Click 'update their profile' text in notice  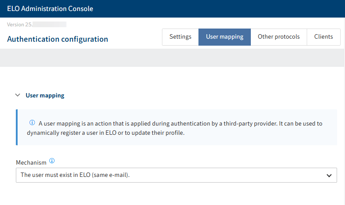coord(161,133)
